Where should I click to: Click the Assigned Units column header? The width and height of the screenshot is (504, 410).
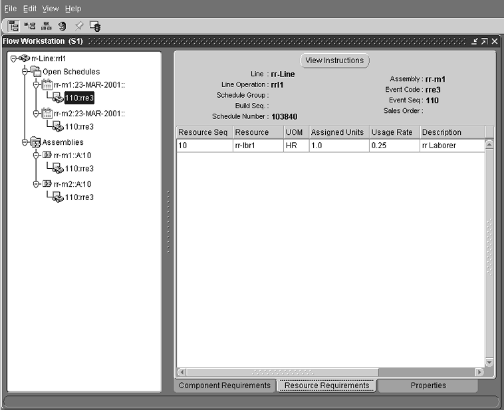(x=339, y=132)
